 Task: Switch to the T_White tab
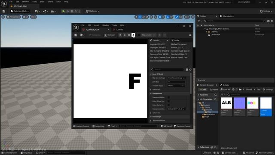point(119,30)
